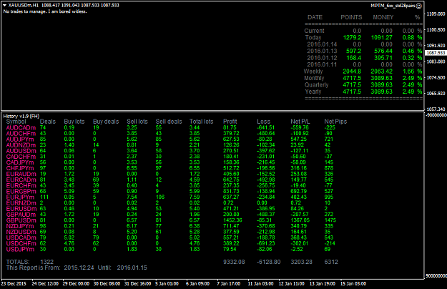Select the Today money value 1091.27
The image size is (447, 289).
[382, 38]
